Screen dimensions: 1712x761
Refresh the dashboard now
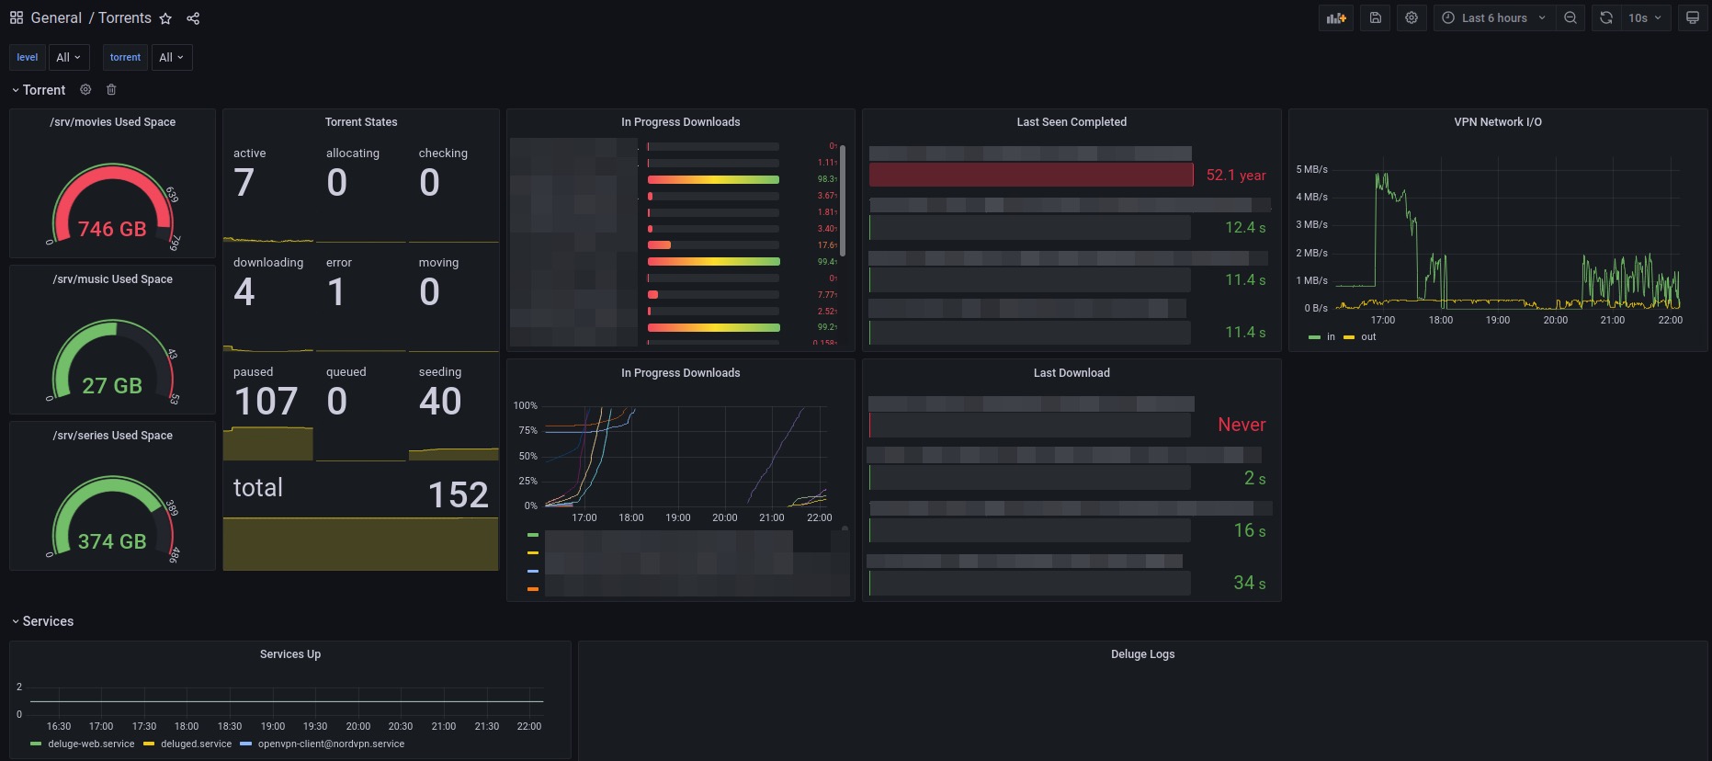[x=1606, y=18]
